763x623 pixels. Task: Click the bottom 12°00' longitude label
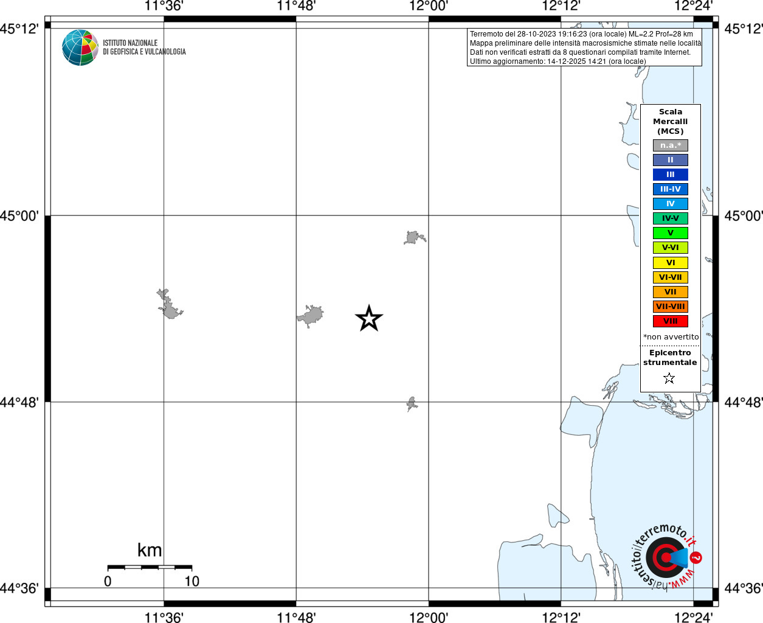(429, 617)
